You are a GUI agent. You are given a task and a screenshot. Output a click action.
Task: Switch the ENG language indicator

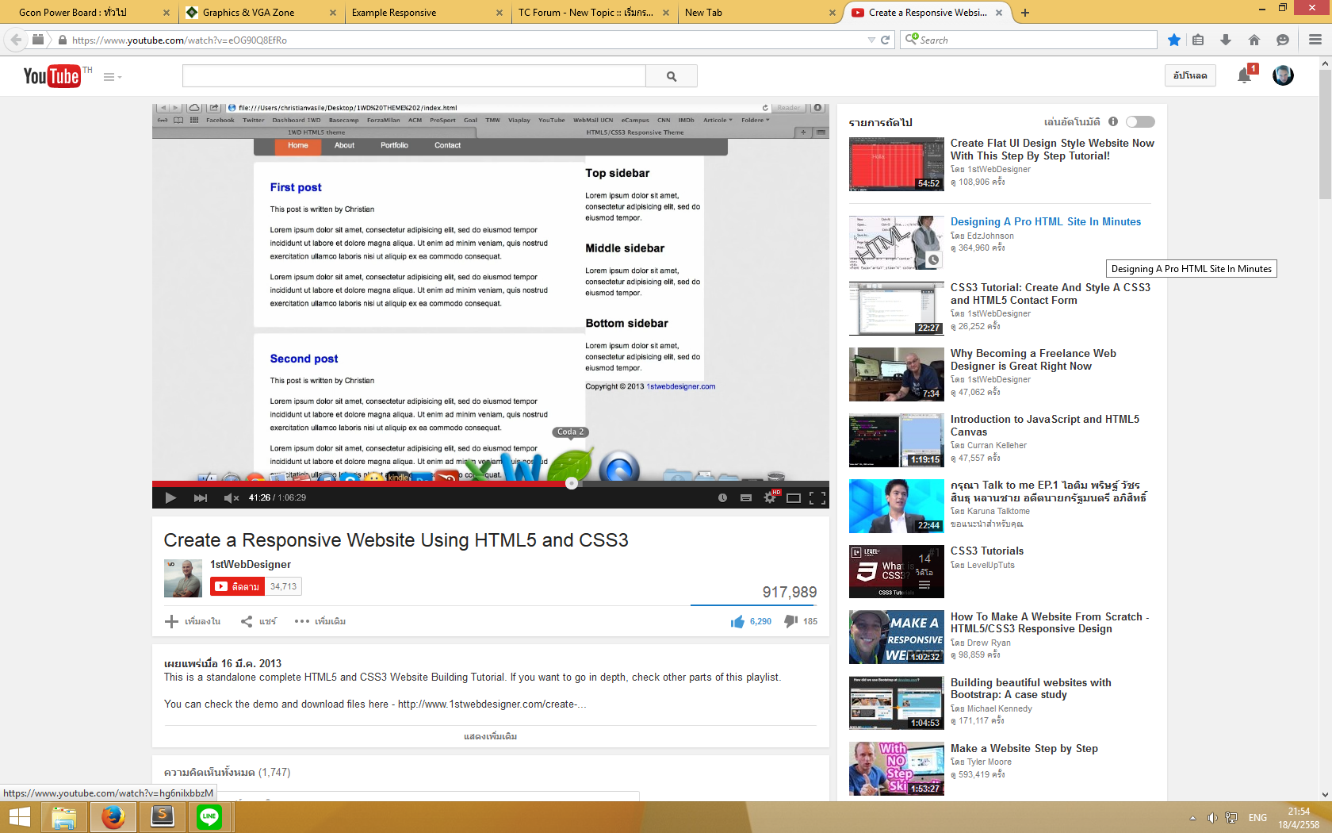(x=1257, y=818)
